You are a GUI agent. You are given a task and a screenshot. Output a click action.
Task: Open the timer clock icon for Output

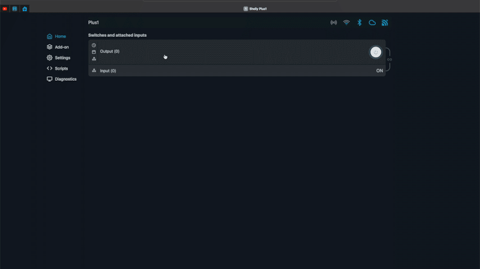(x=94, y=45)
